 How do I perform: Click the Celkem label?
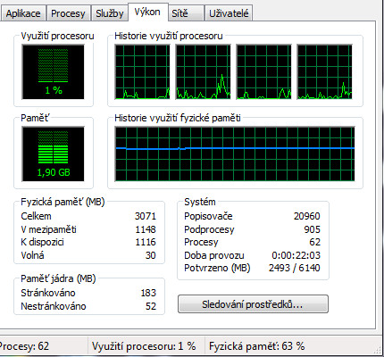pyautogui.click(x=36, y=216)
